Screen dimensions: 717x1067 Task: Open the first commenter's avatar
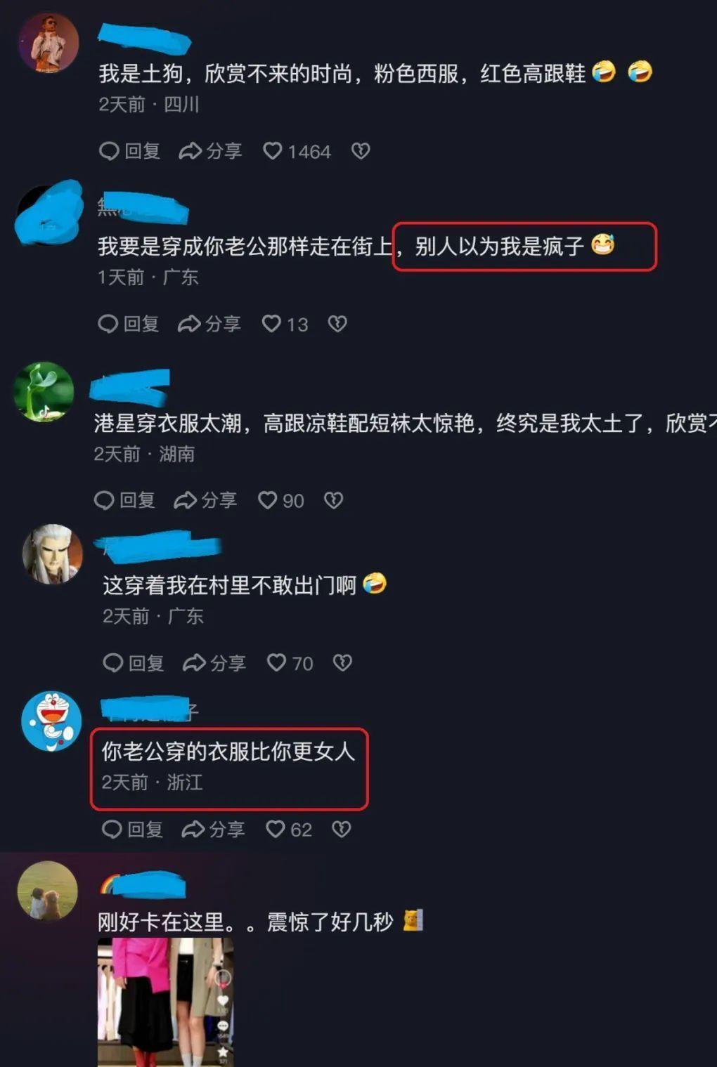click(x=48, y=42)
